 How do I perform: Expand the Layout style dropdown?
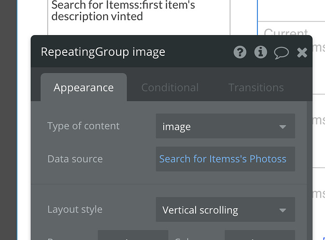pos(225,210)
